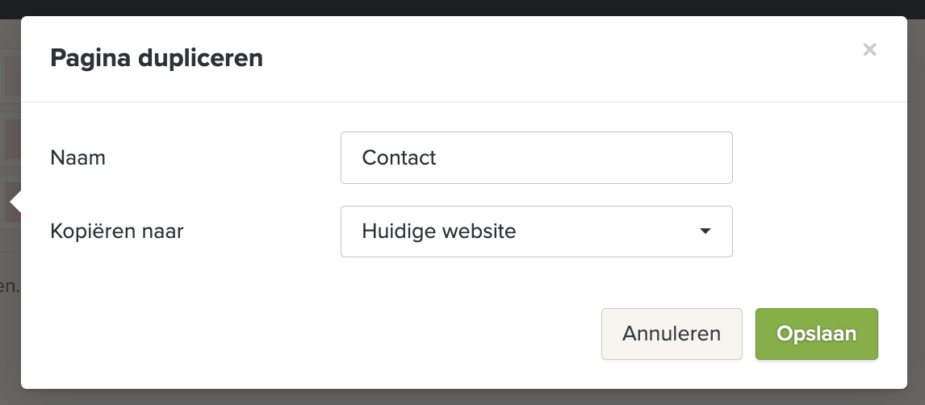The height and width of the screenshot is (405, 925).
Task: Close the Pagina dupliceren dialog
Action: [x=869, y=50]
